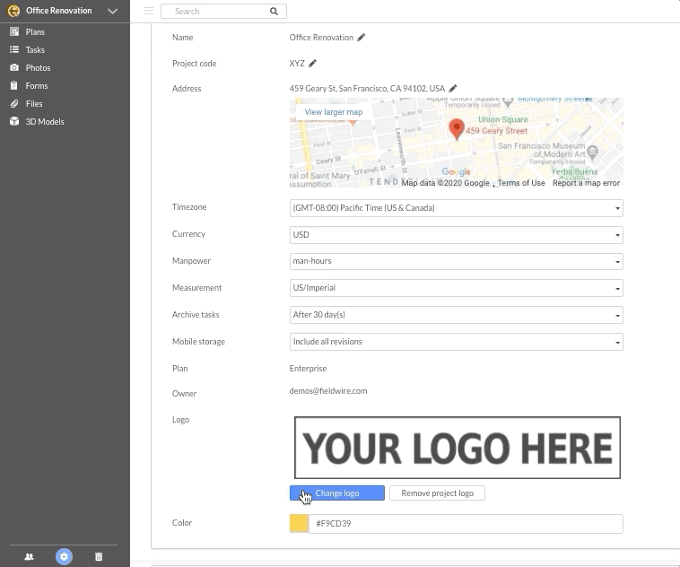Image resolution: width=680 pixels, height=567 pixels.
Task: Click the View larger map link
Action: pyautogui.click(x=334, y=112)
